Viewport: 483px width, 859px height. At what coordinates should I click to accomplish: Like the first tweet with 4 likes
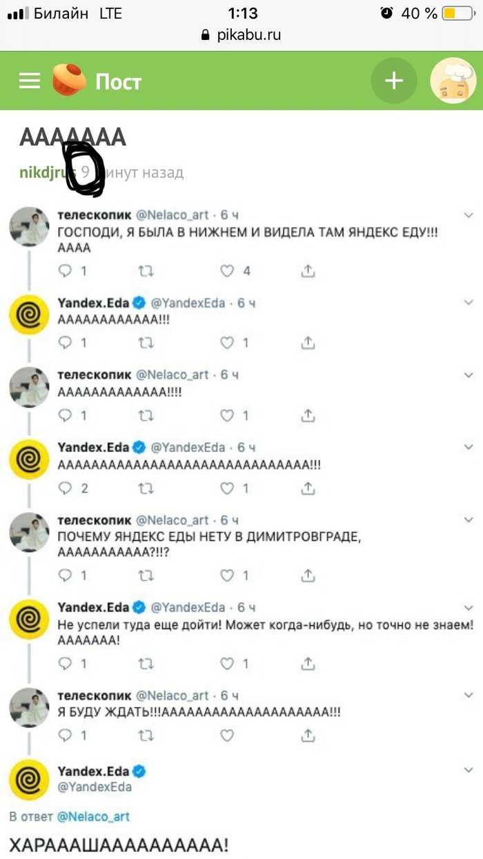[x=228, y=271]
